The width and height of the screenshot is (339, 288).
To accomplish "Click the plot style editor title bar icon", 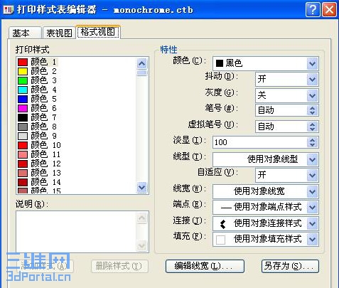I will (x=9, y=10).
